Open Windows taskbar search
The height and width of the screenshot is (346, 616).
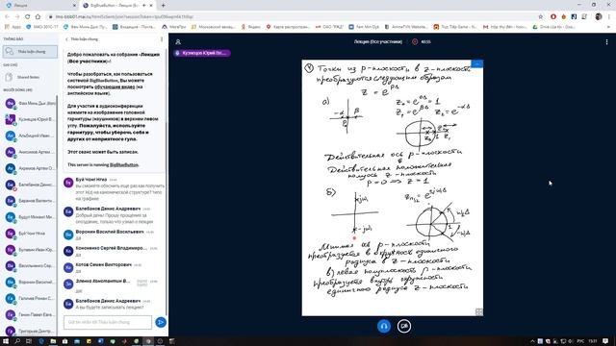(x=17, y=341)
